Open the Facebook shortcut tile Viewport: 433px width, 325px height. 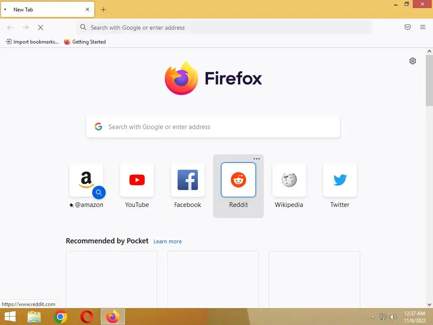click(188, 180)
